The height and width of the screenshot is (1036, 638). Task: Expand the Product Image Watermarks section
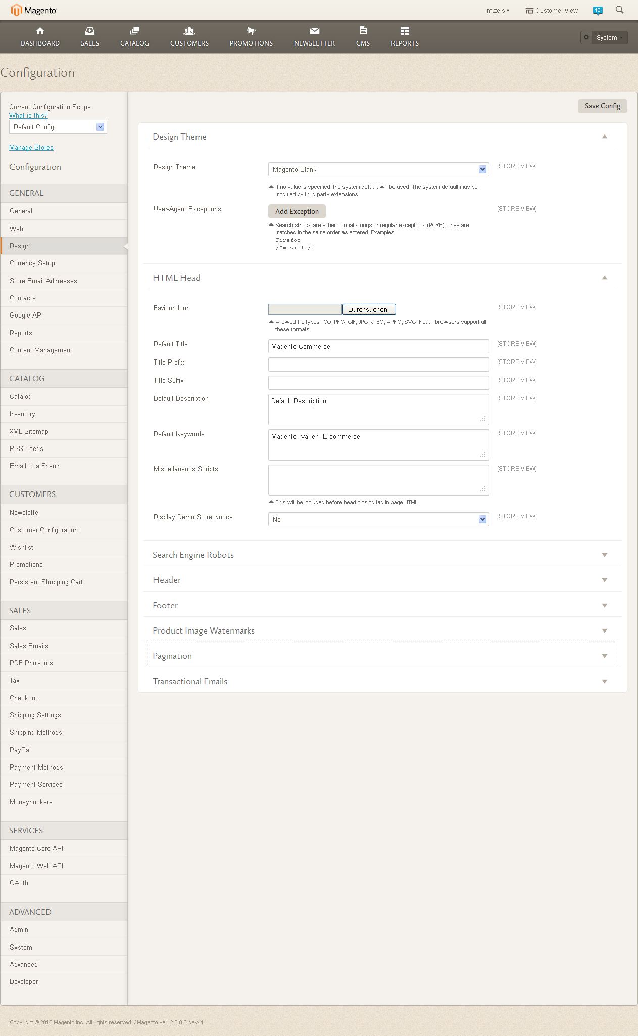click(605, 630)
